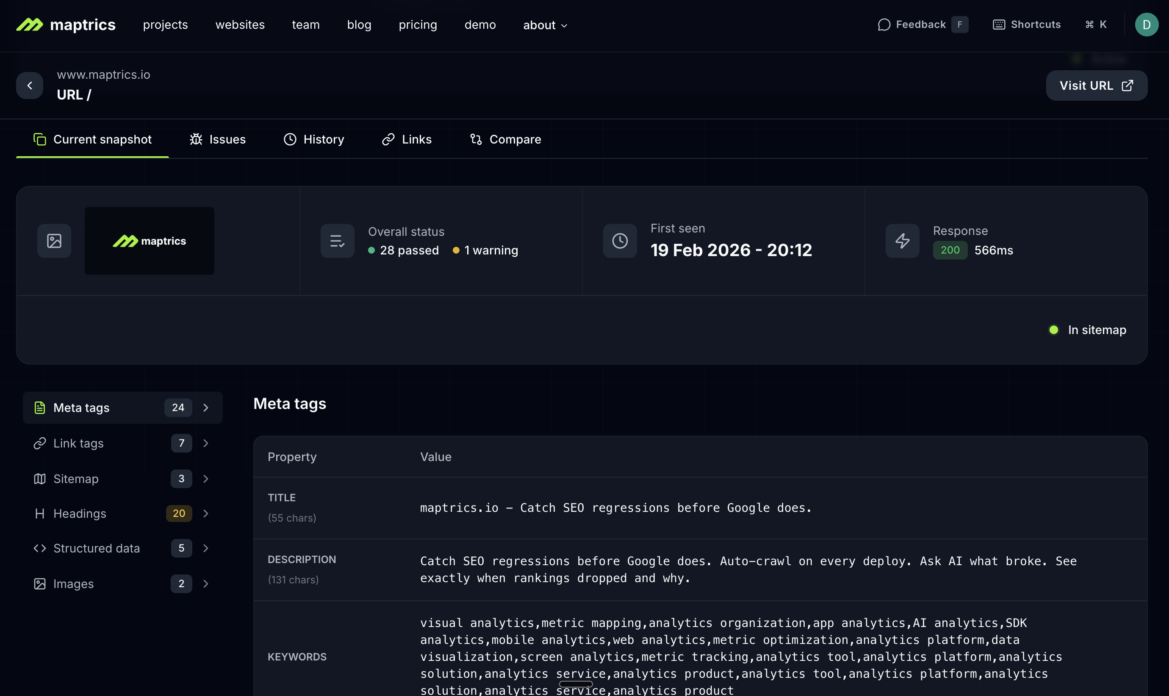Open the Meta tags section via its document icon

coord(40,408)
